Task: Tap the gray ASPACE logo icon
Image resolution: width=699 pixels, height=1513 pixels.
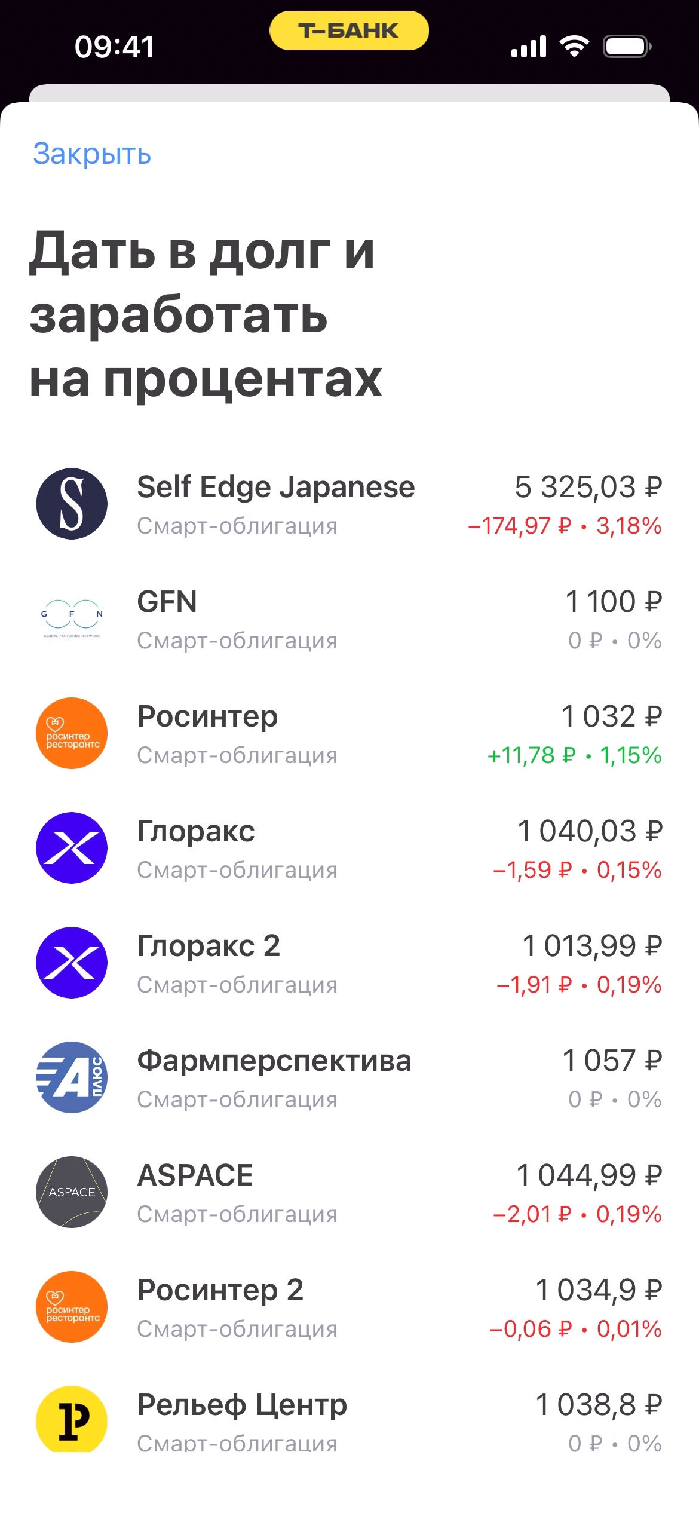Action: [x=72, y=1192]
